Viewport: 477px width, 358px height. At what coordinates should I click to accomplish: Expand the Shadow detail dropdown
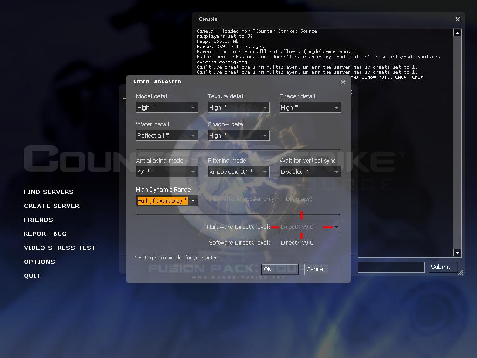238,136
